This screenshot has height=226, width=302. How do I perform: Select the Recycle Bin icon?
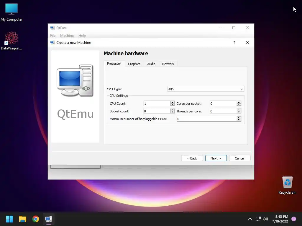287,185
